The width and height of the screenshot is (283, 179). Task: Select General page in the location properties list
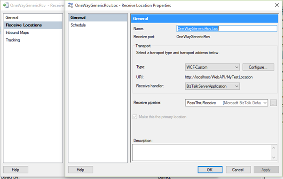pos(98,18)
